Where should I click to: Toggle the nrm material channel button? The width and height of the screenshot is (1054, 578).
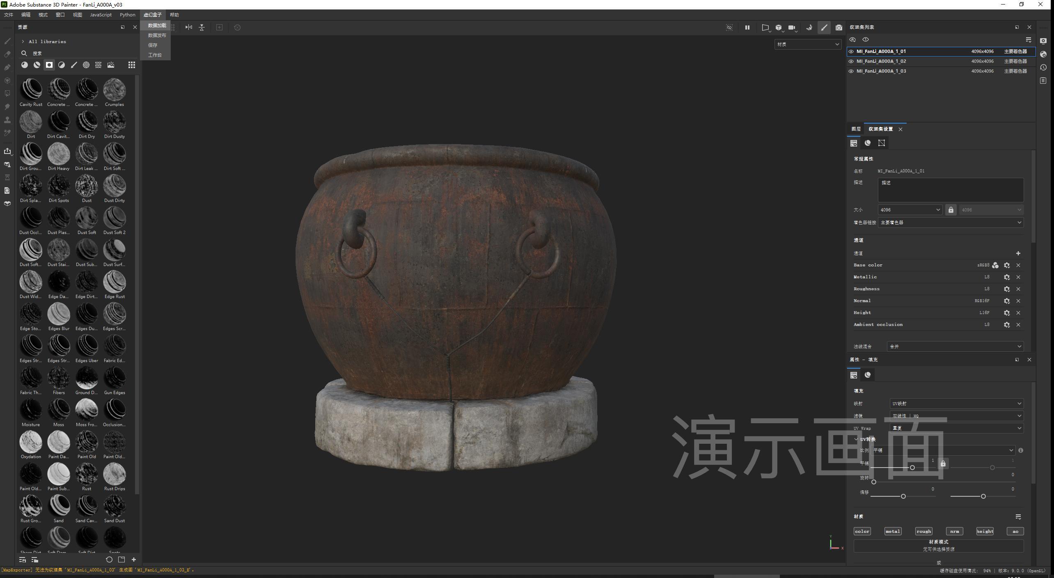(954, 531)
